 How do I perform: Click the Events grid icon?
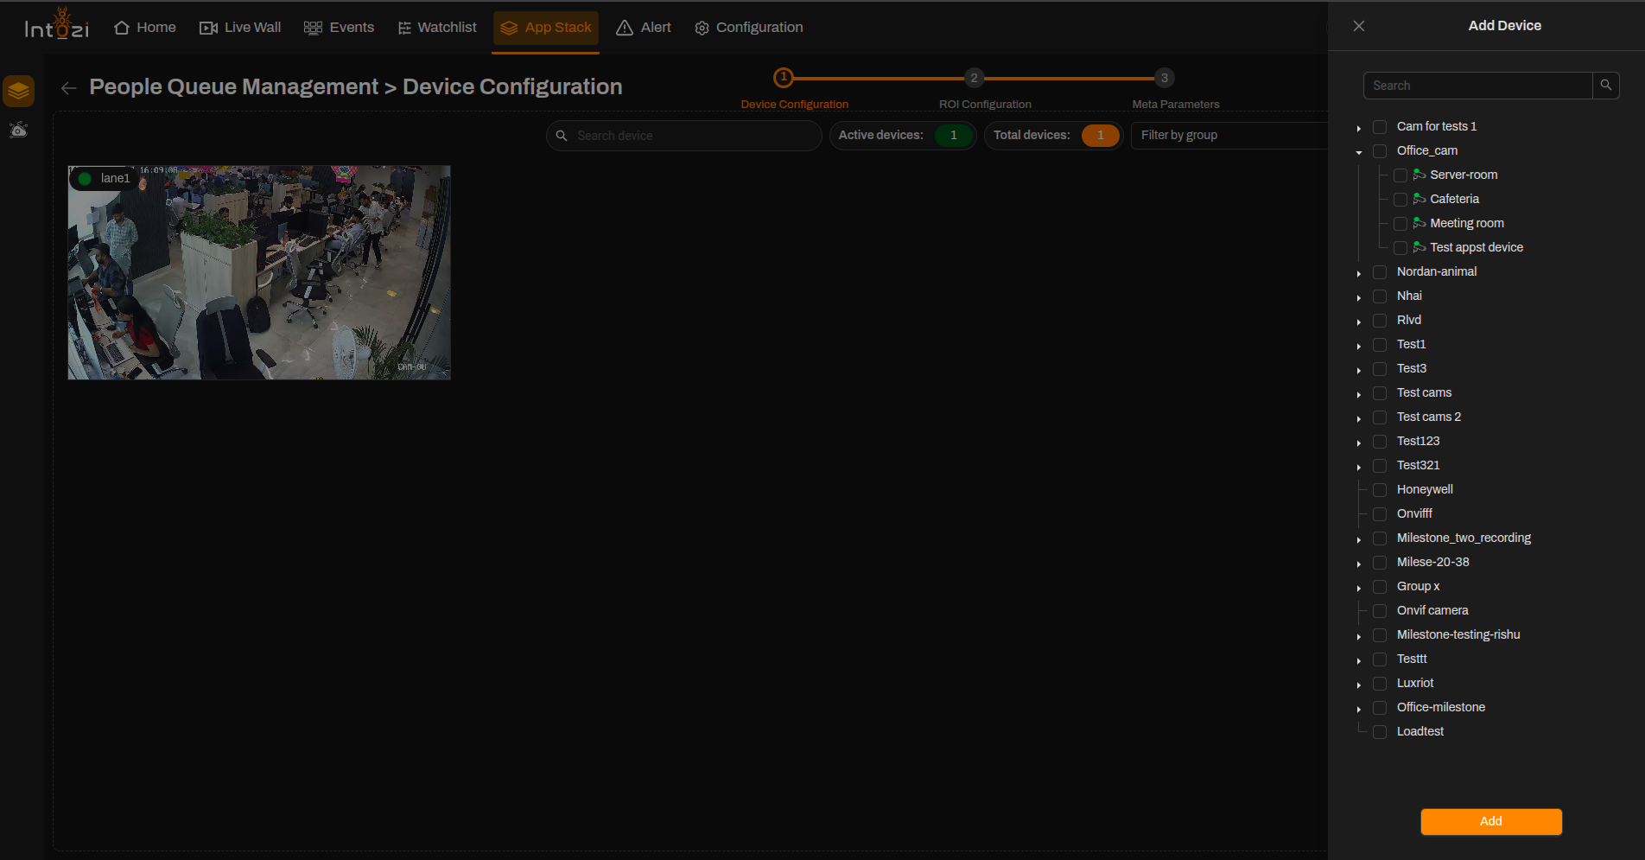[313, 28]
